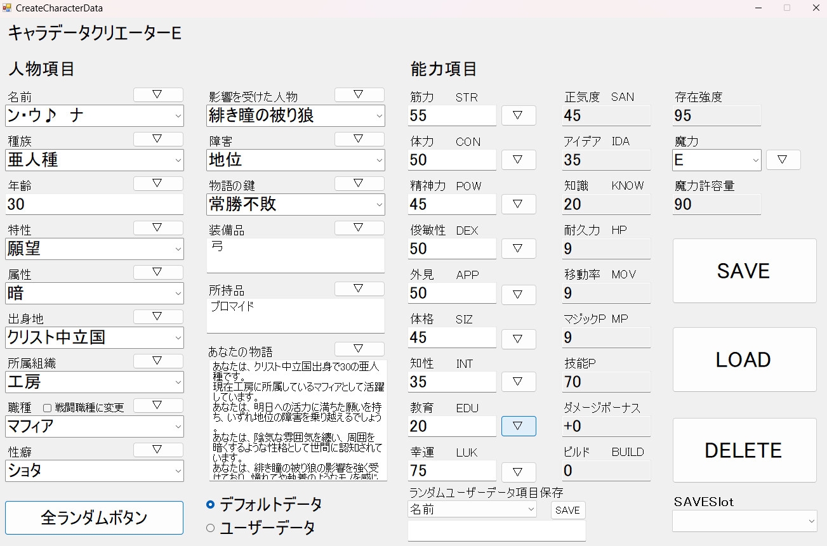Viewport: 827px width, 546px height.
Task: Select the デフォルトデータ radio button
Action: (x=211, y=505)
